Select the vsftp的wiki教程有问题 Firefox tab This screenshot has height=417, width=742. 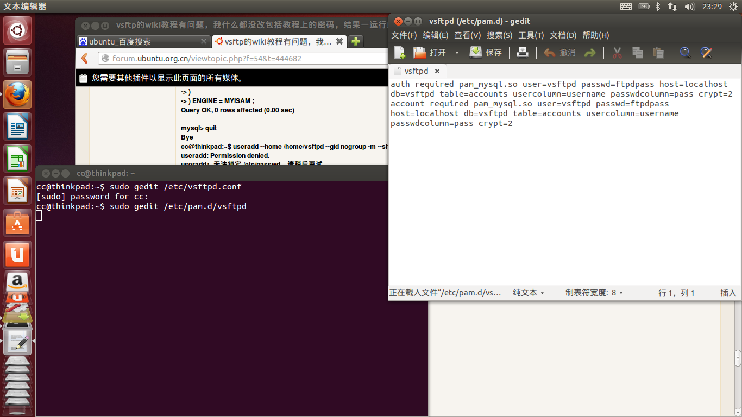click(278, 41)
